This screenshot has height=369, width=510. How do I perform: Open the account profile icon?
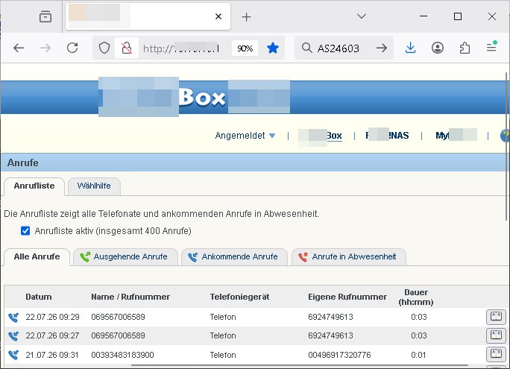[x=438, y=48]
